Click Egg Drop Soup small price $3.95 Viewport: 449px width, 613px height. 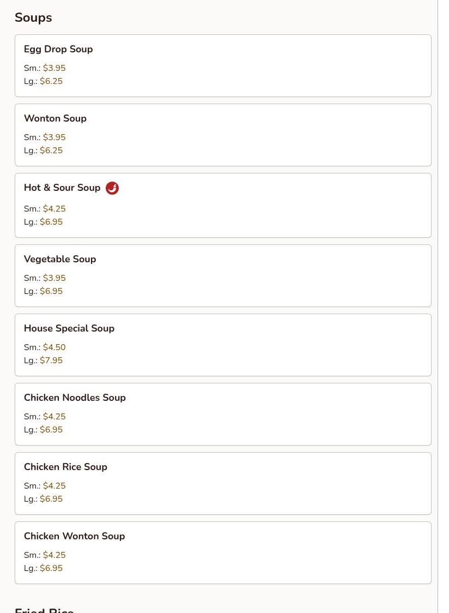pos(54,68)
